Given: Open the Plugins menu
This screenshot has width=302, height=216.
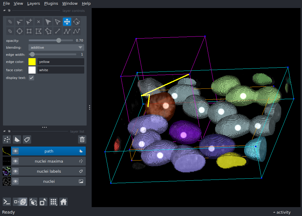Looking at the screenshot, I should coord(51,3).
